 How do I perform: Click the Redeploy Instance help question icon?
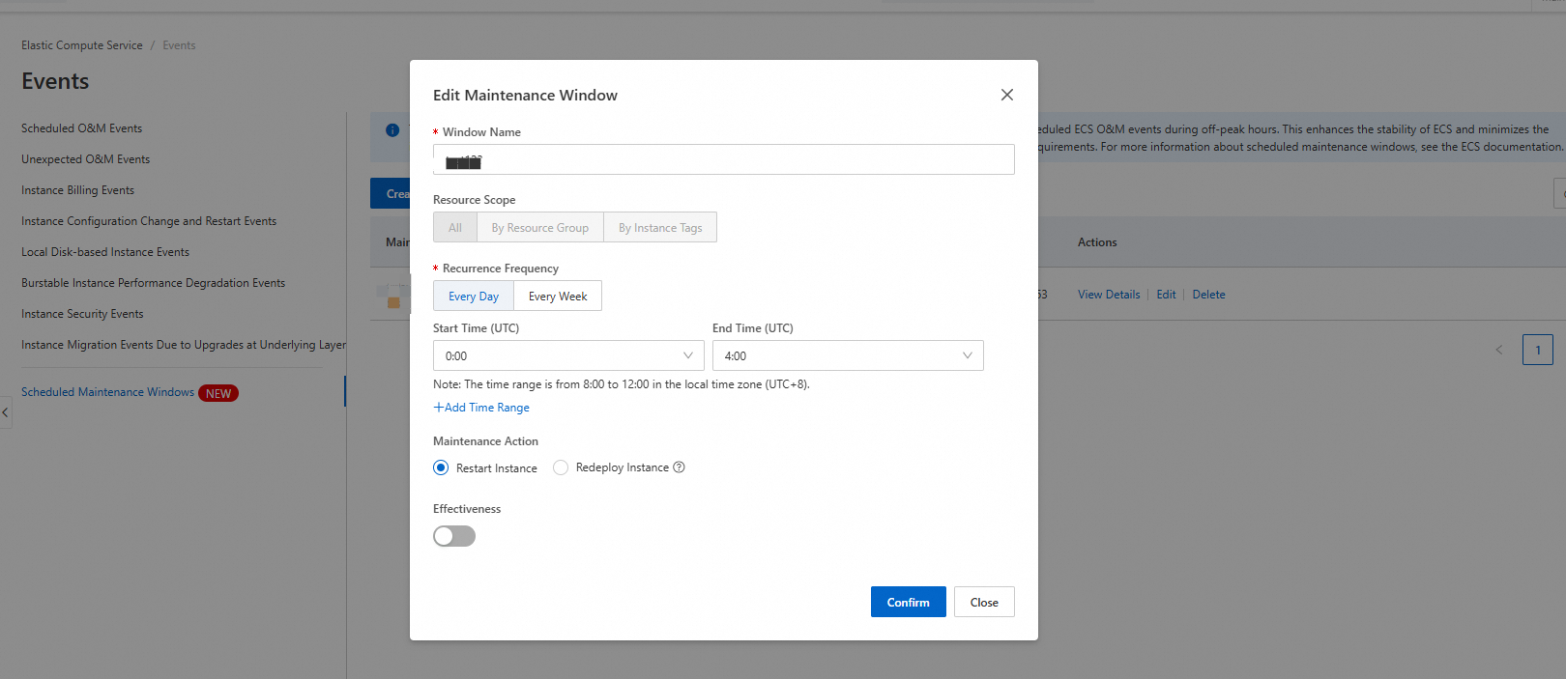pyautogui.click(x=679, y=467)
